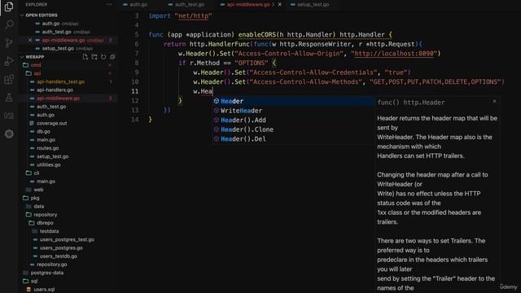Open Explorer more actions ellipsis menu
This screenshot has height=293, width=521.
point(109,5)
